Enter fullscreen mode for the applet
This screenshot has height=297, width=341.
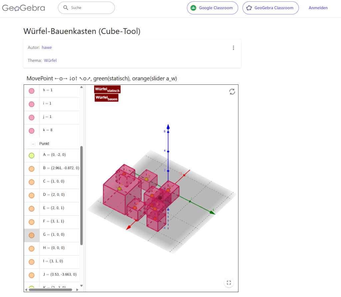[229, 283]
